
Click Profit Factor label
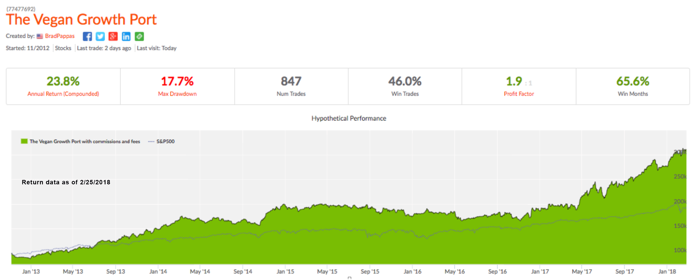pos(519,94)
